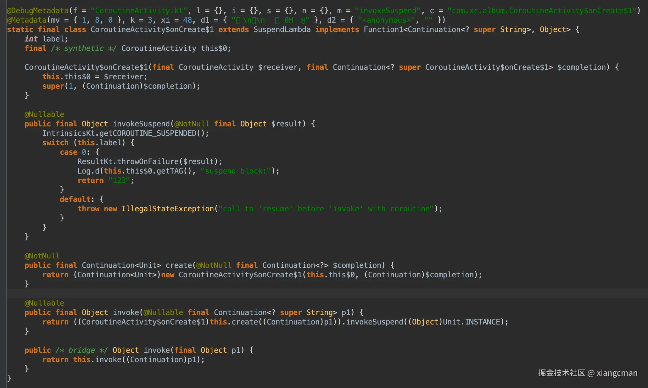Click the xiangcman watermark text
The width and height of the screenshot is (648, 388).
617,373
